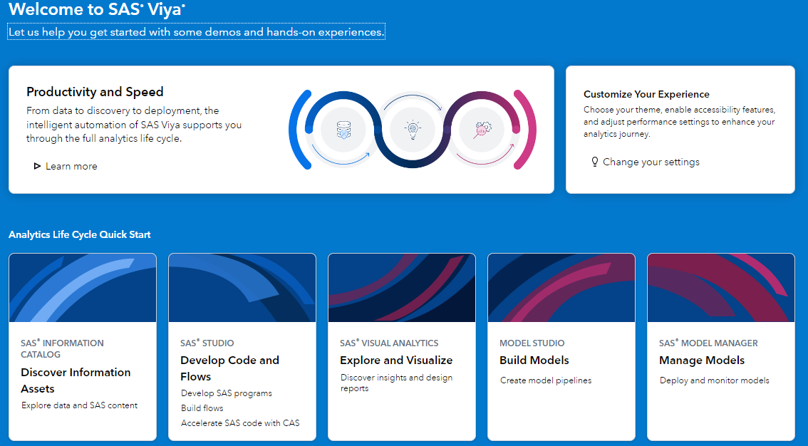This screenshot has width=808, height=446.
Task: Open the Change your settings link
Action: coord(651,162)
